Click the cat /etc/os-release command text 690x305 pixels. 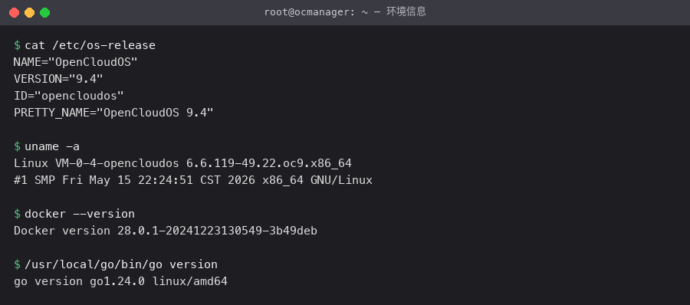click(90, 45)
